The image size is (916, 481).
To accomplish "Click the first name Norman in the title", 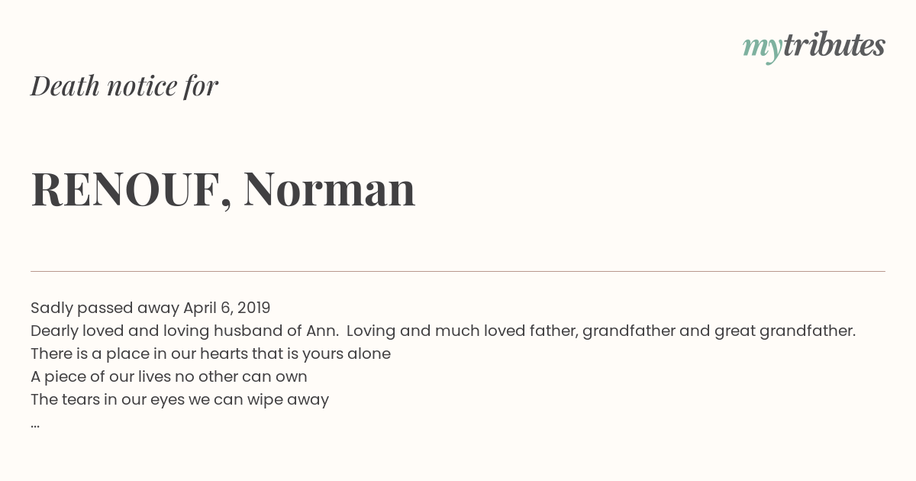I will point(330,189).
